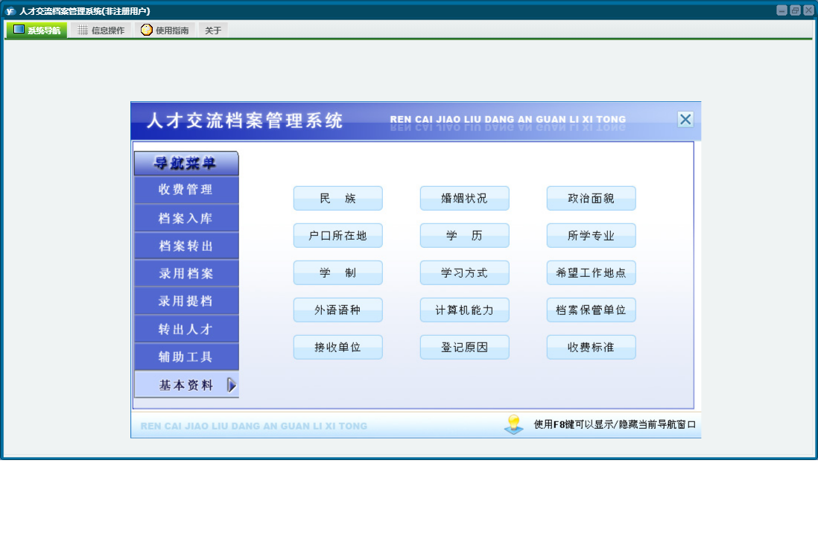Select 收费管理 in navigation menu
Screen dimensions: 818x533
click(186, 189)
